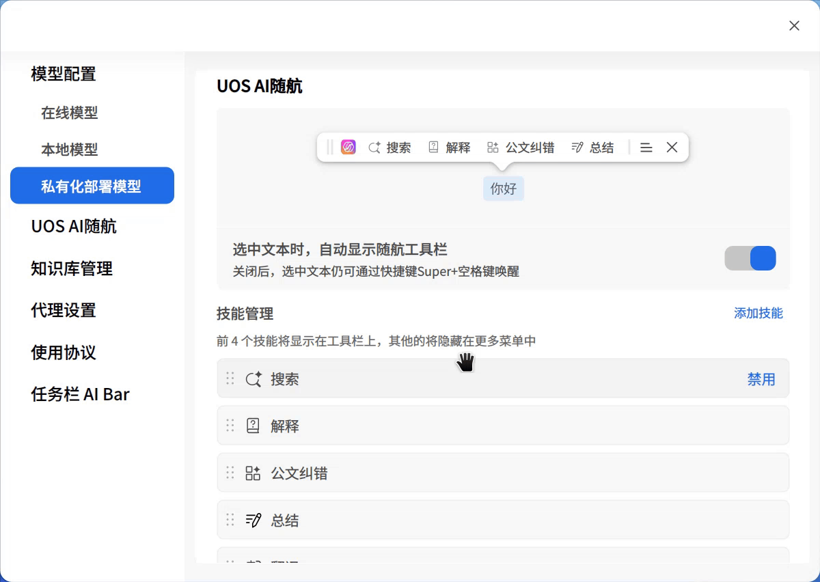Click the drag grip of preview toolbar
Screen dimensions: 820x582
pos(329,148)
